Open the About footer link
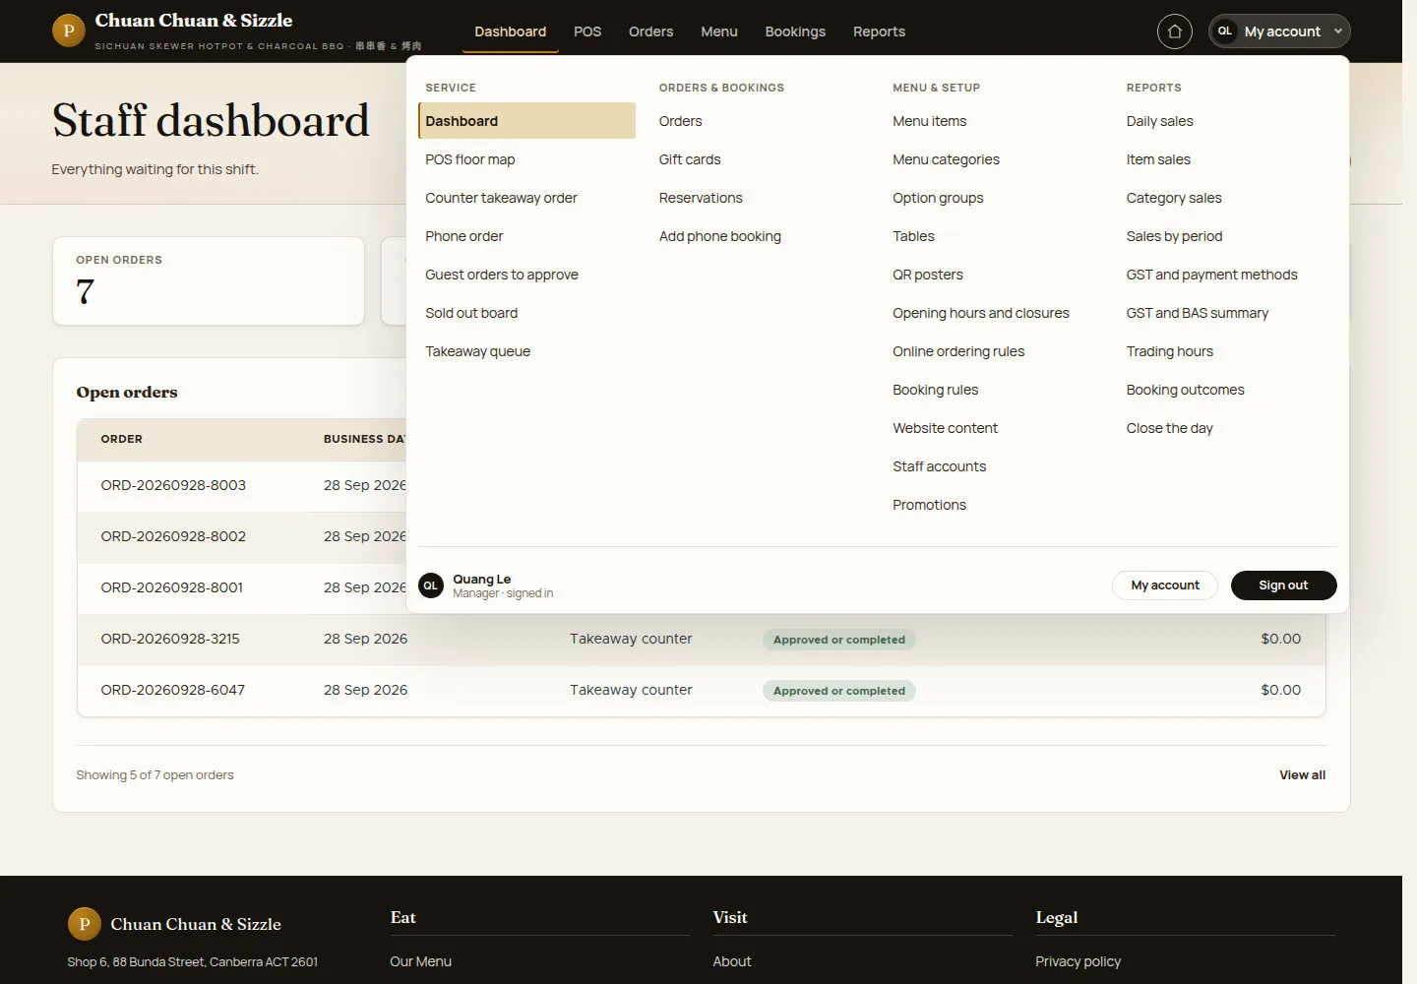The image size is (1417, 984). (x=731, y=961)
